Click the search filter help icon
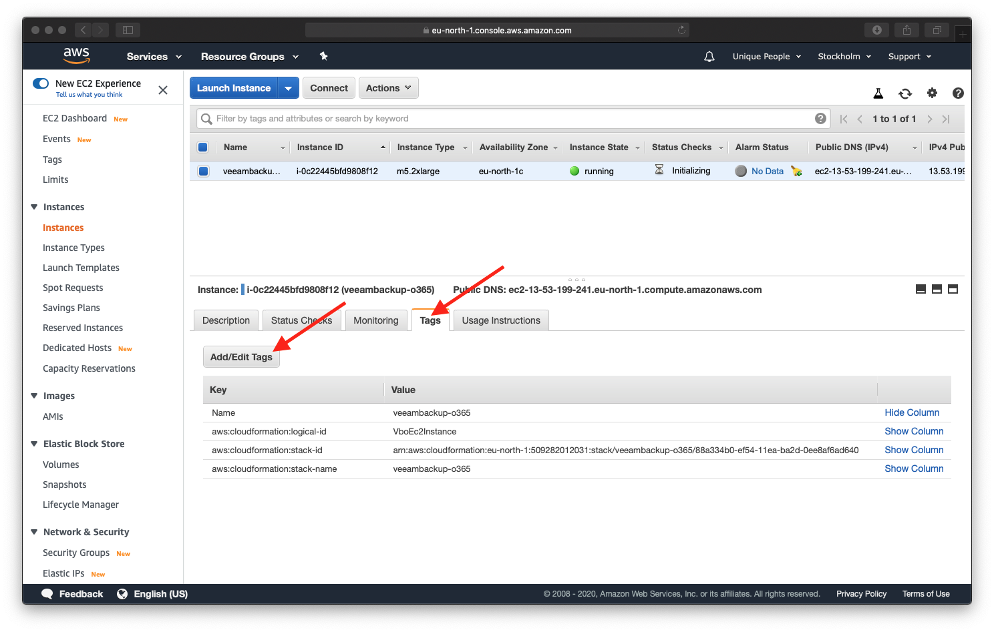994x632 pixels. point(820,119)
